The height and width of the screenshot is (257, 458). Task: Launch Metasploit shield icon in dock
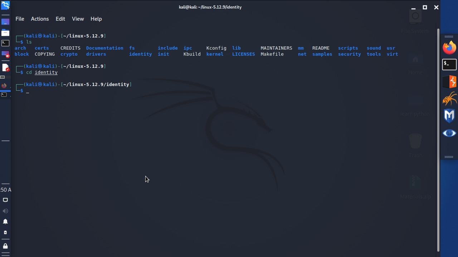click(x=449, y=116)
